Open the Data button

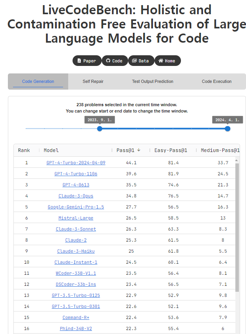point(141,61)
